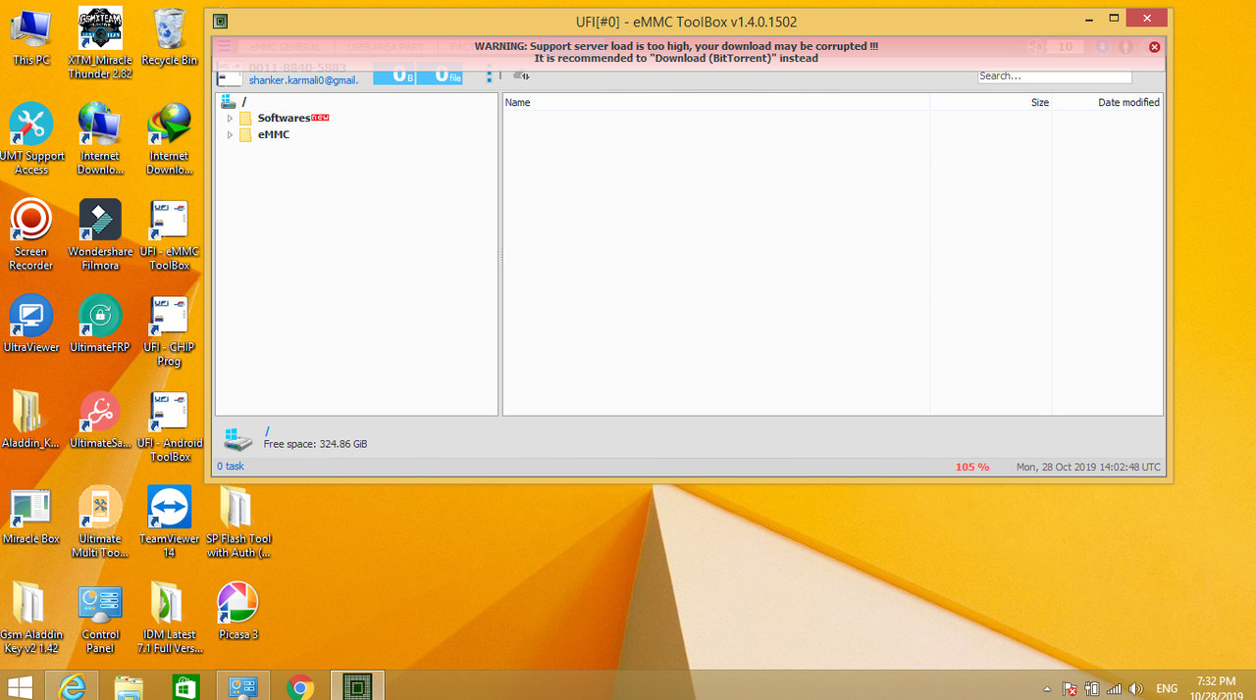Open File Explorer from taskbar
Viewport: 1256px width, 700px height.
[x=130, y=686]
